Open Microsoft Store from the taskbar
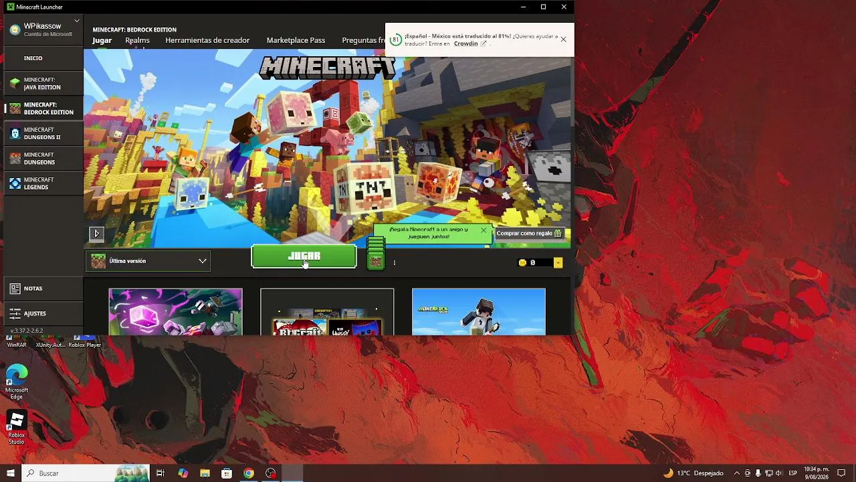Viewport: 856px width, 482px height. (227, 473)
